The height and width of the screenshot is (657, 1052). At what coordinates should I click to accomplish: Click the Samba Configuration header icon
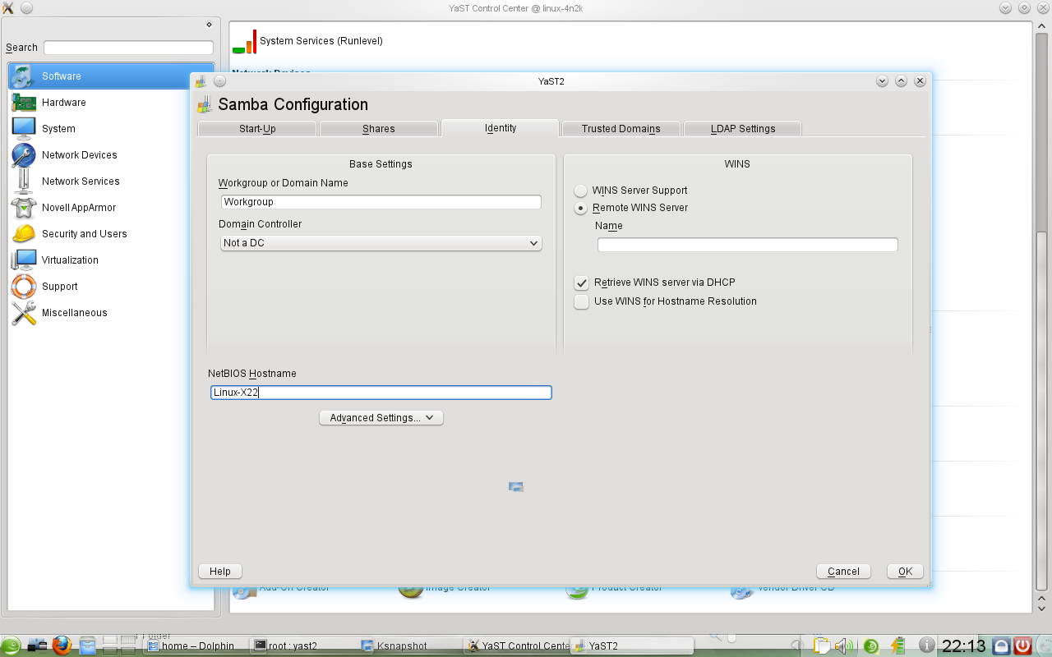[204, 104]
